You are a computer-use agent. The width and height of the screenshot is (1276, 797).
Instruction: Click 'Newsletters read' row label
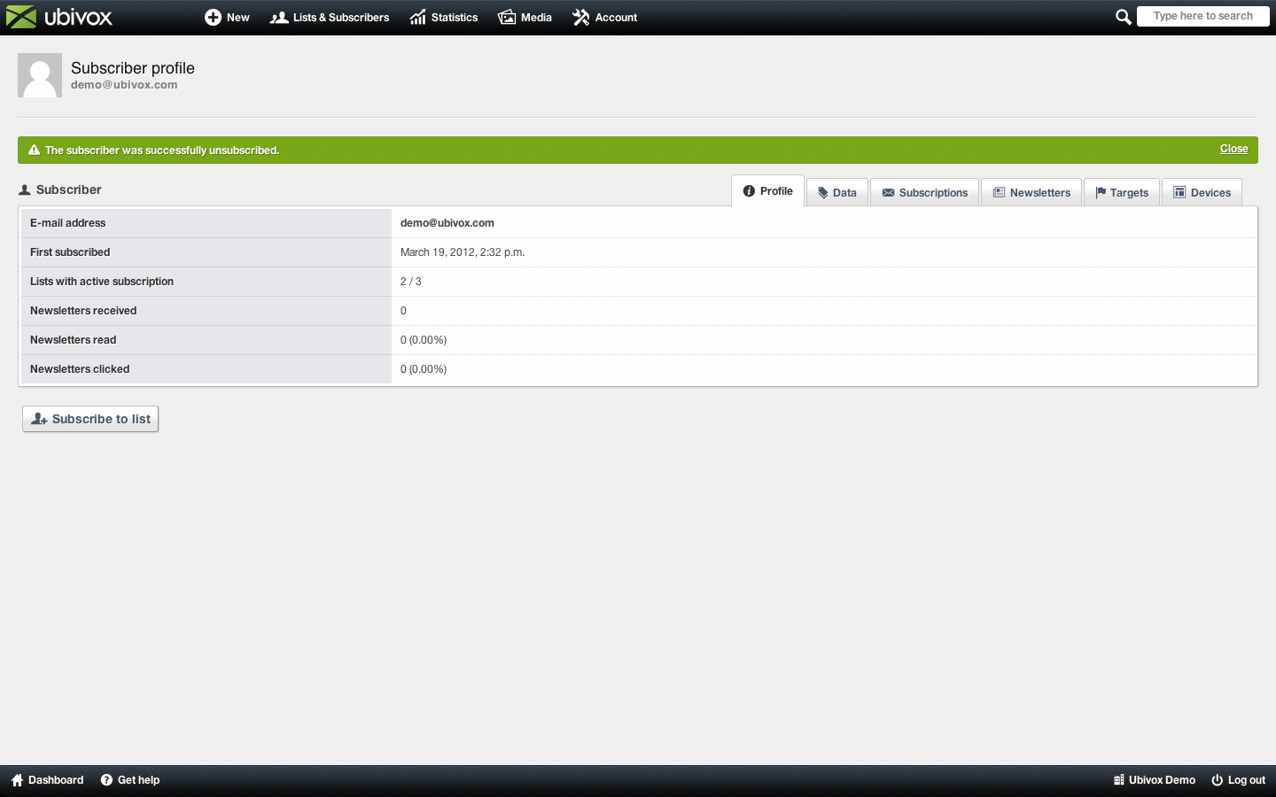pos(74,340)
